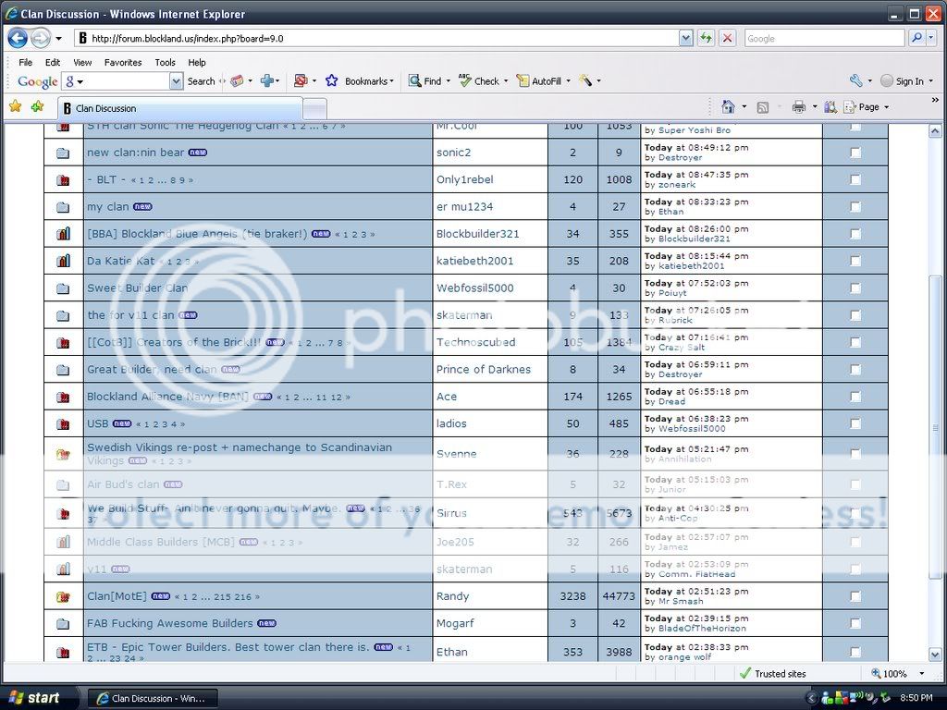Image resolution: width=947 pixels, height=710 pixels.
Task: Click the Refresh page icon
Action: (x=707, y=38)
